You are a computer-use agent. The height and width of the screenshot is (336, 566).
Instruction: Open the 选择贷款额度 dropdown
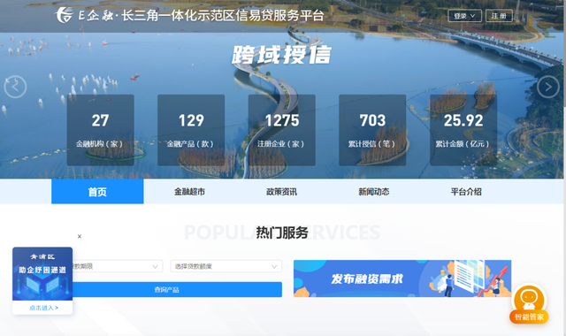(226, 266)
